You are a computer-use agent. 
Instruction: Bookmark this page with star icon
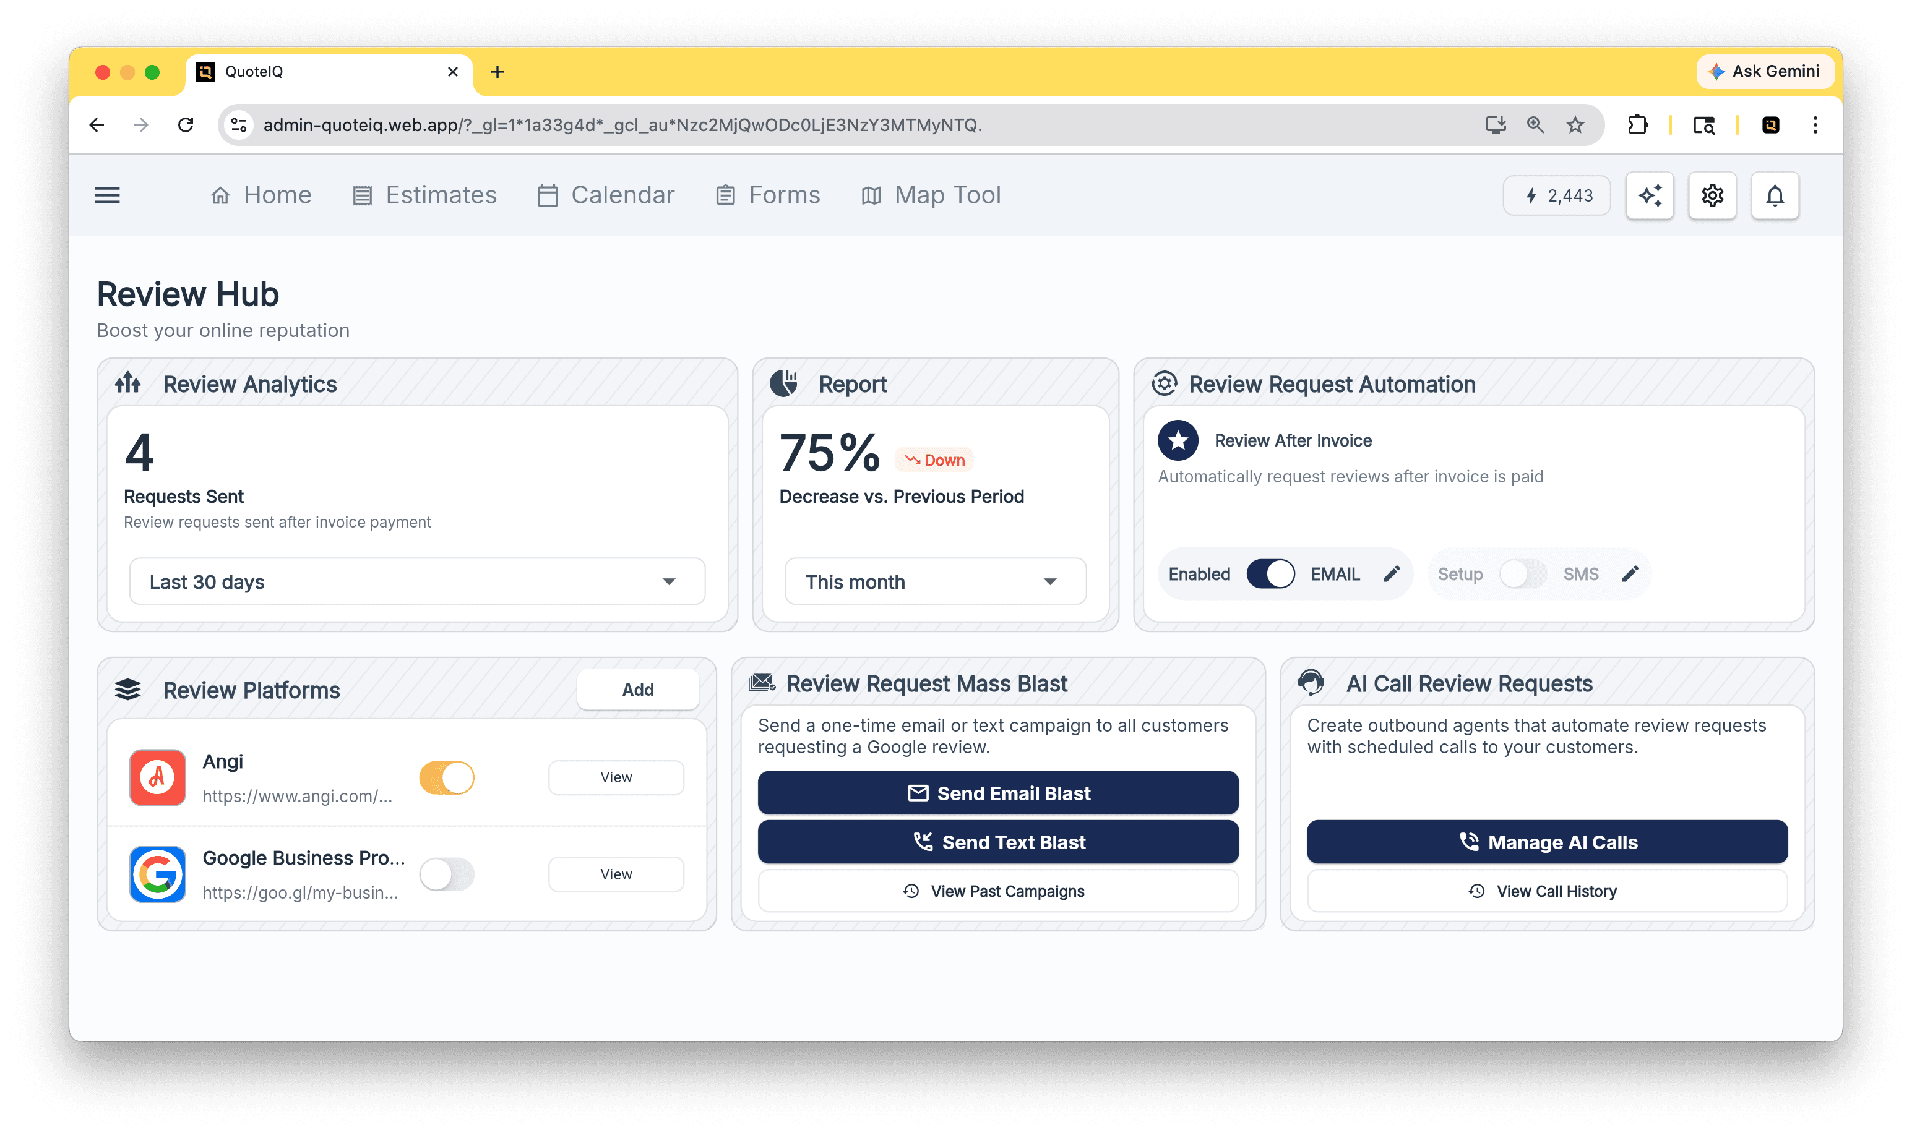click(x=1574, y=124)
